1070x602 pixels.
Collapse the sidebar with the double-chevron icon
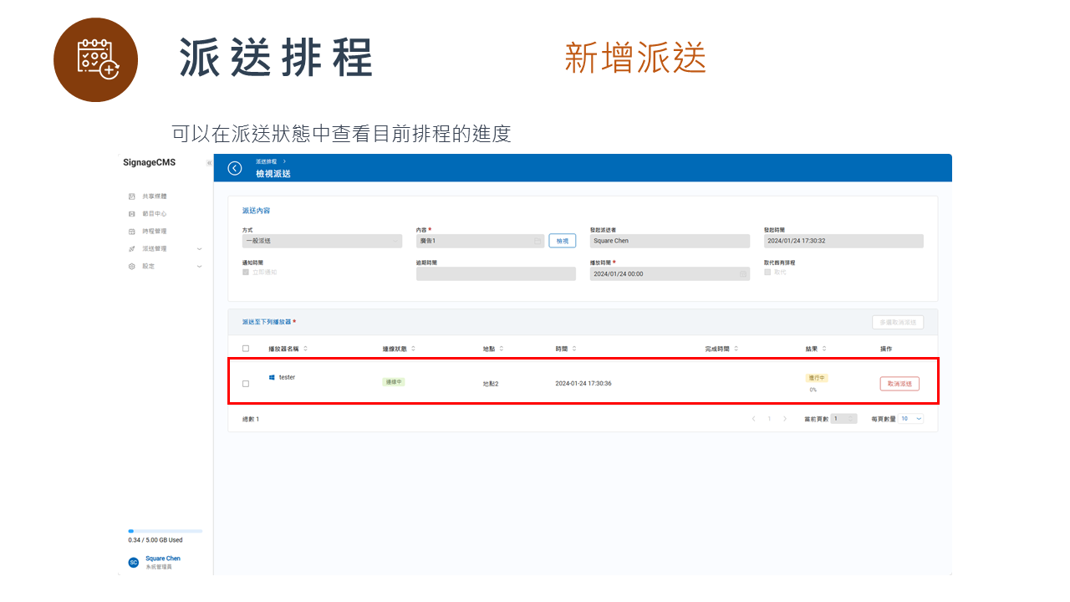209,162
